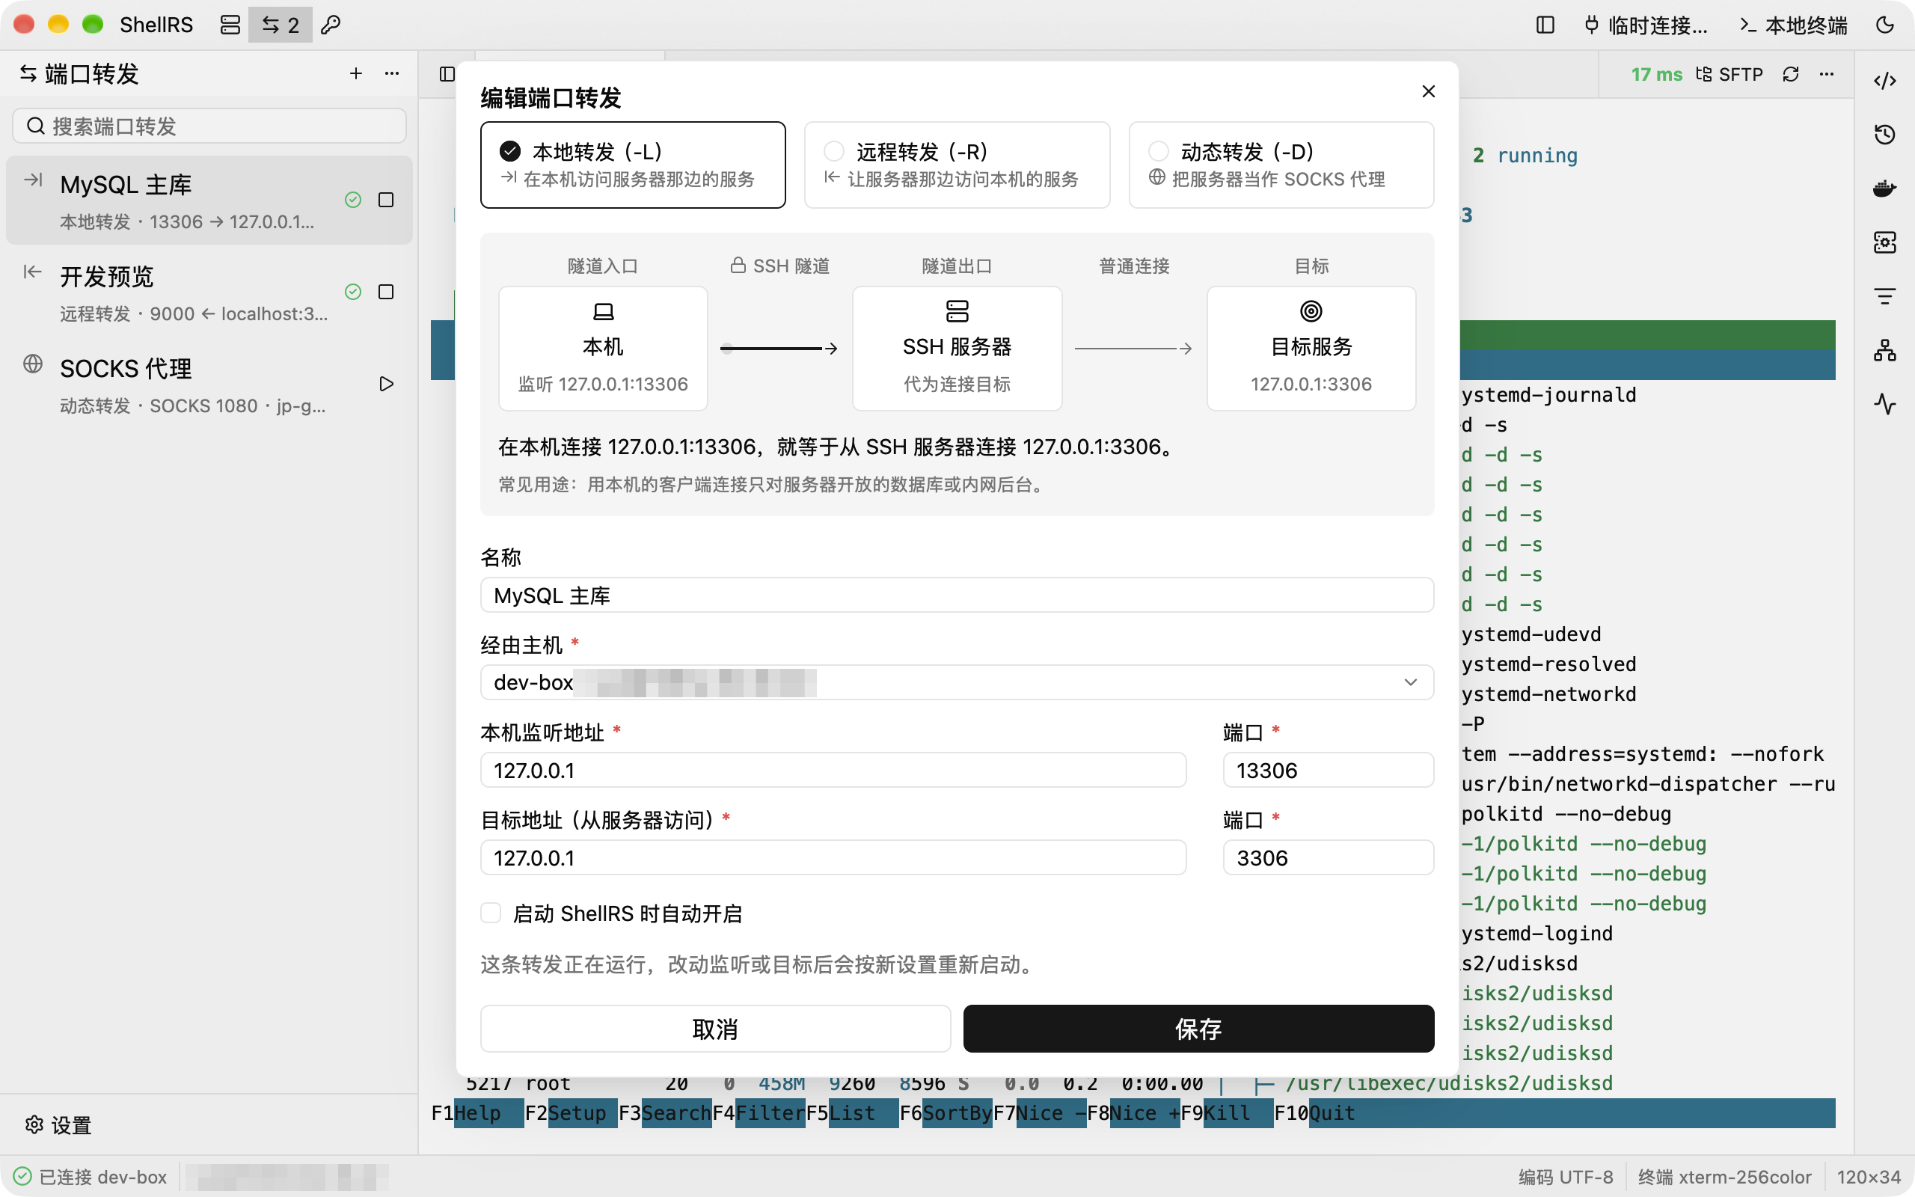Add a new port forward with plus icon
This screenshot has height=1197, width=1915.
point(356,73)
